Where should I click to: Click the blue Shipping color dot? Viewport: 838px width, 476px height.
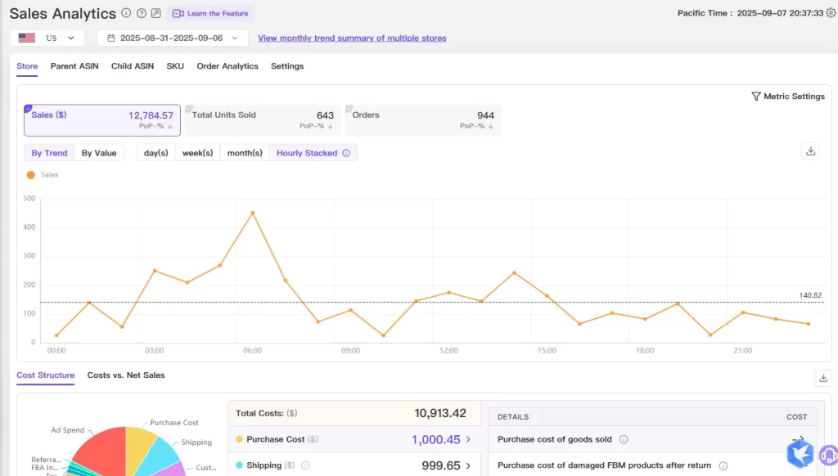pos(240,465)
